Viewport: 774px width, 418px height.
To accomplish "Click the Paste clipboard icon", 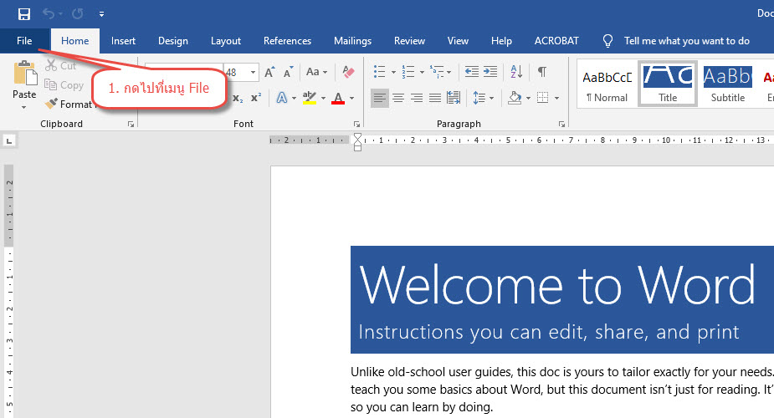I will tap(24, 73).
